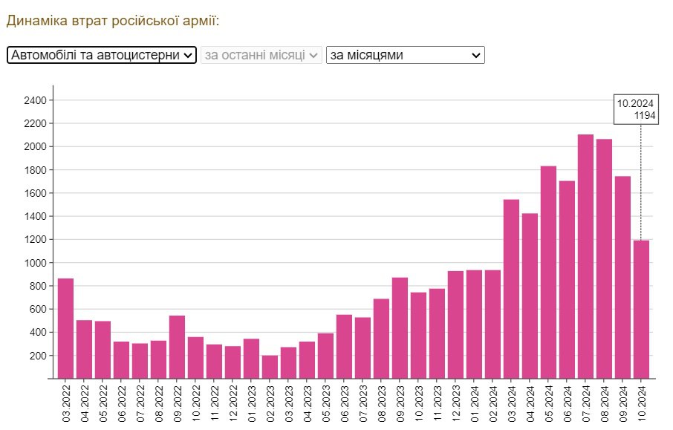The width and height of the screenshot is (673, 430).
Task: Click the x-axis label '10.2024'
Action: pyautogui.click(x=642, y=403)
